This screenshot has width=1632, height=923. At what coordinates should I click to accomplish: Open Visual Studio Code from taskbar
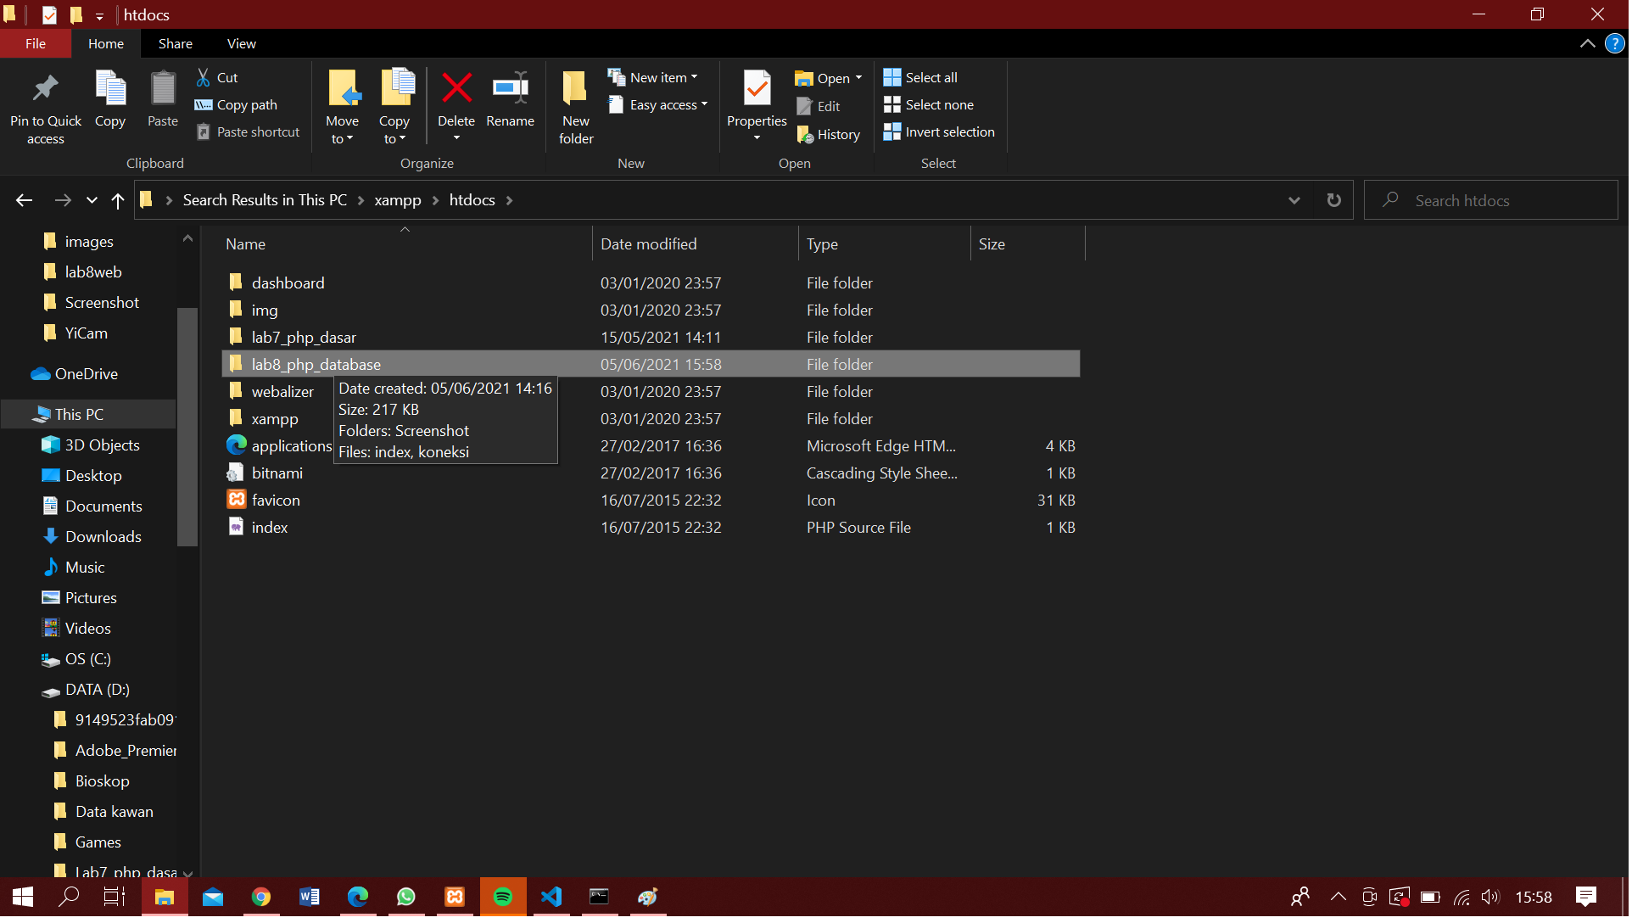pyautogui.click(x=551, y=897)
